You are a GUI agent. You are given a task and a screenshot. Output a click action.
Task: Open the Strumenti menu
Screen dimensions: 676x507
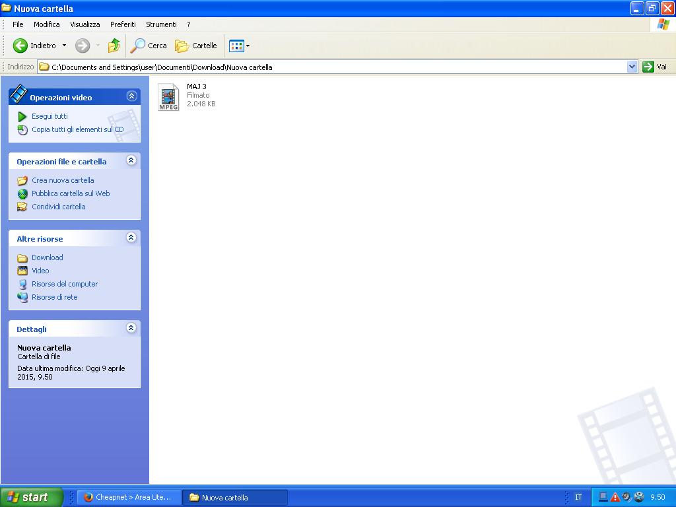[x=161, y=24]
